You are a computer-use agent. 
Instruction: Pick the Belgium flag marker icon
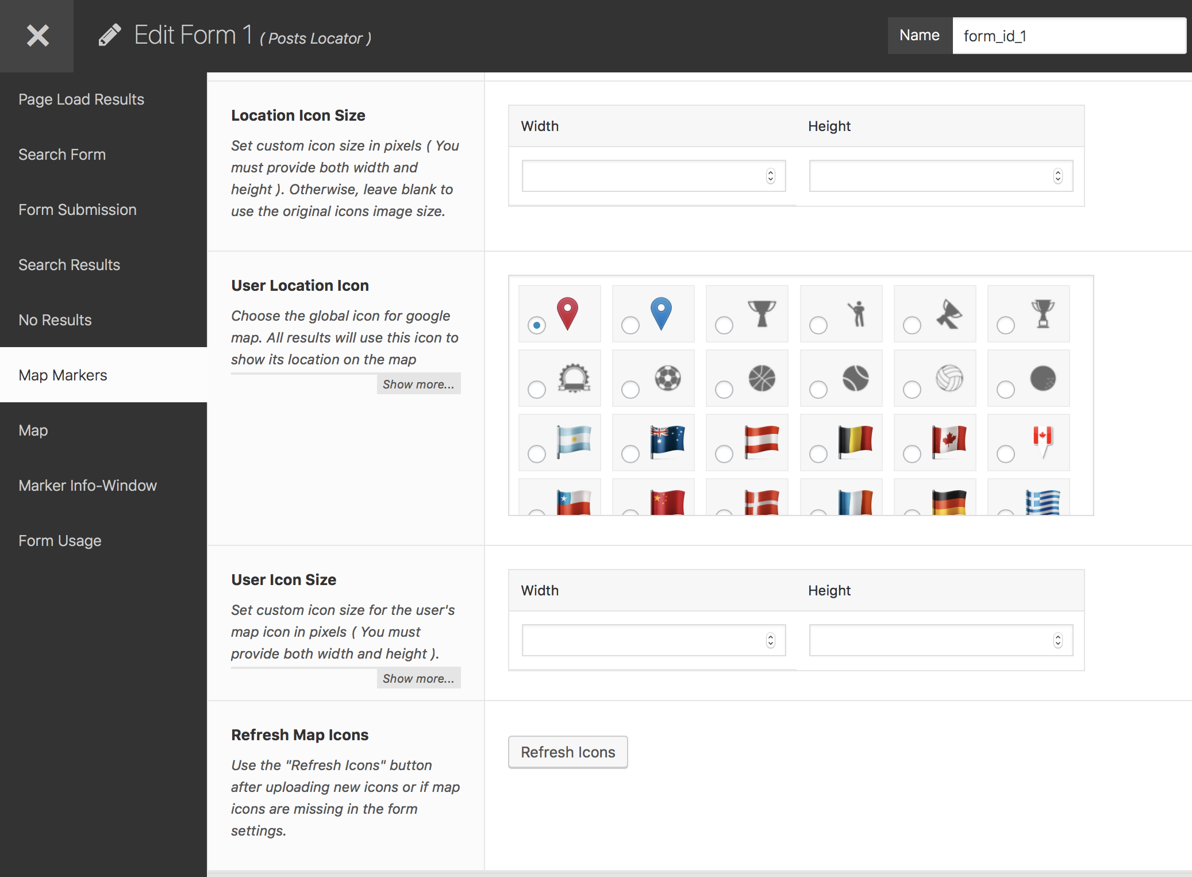pyautogui.click(x=855, y=442)
